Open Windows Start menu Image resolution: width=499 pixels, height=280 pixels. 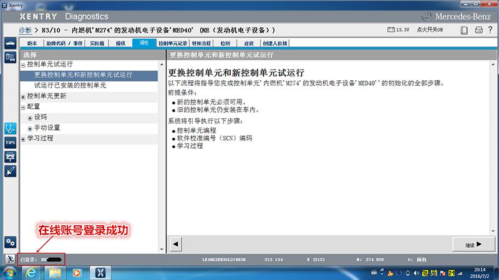click(x=9, y=273)
